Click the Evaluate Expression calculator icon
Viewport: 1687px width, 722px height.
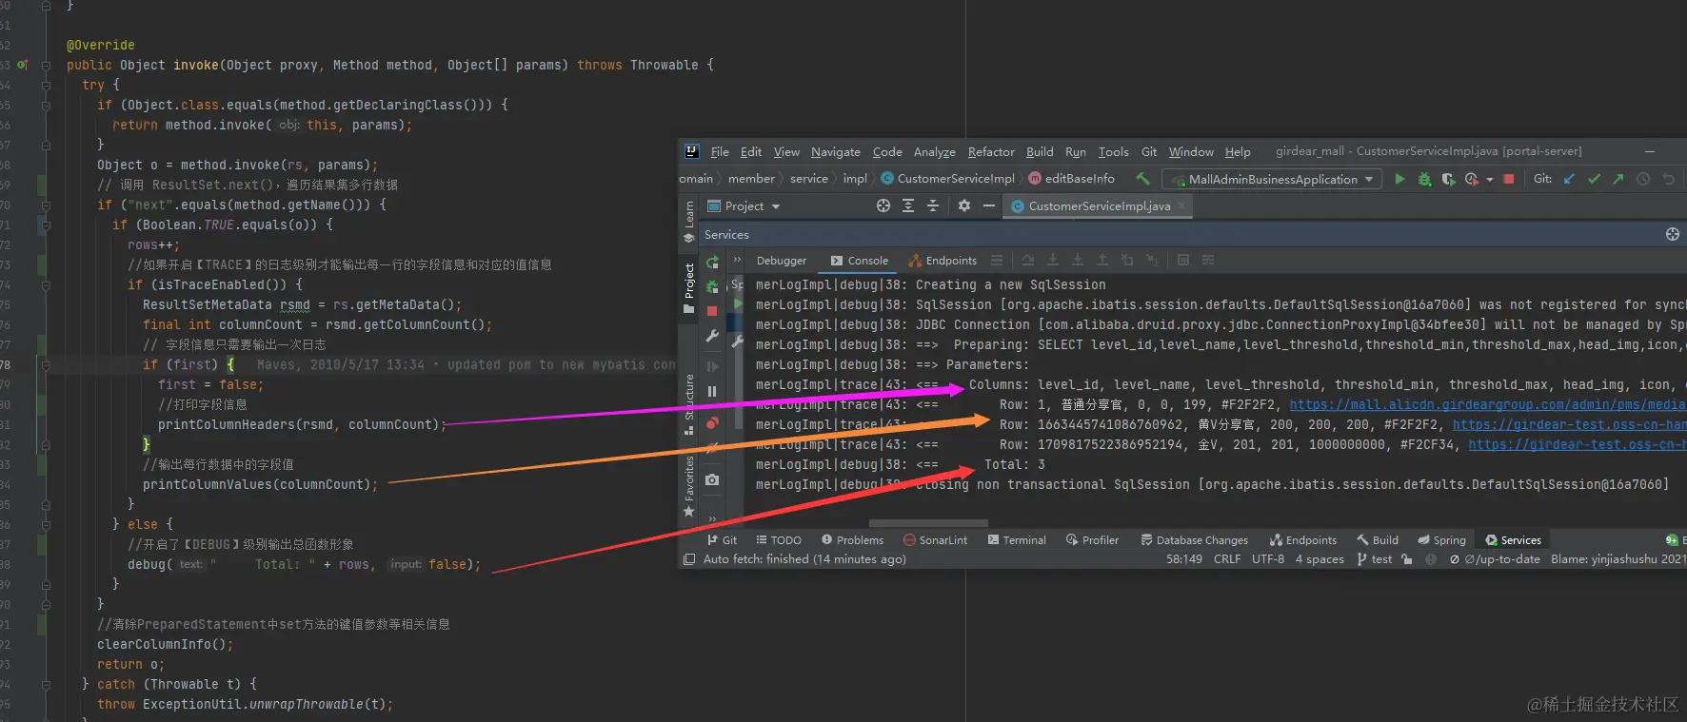tap(1183, 260)
